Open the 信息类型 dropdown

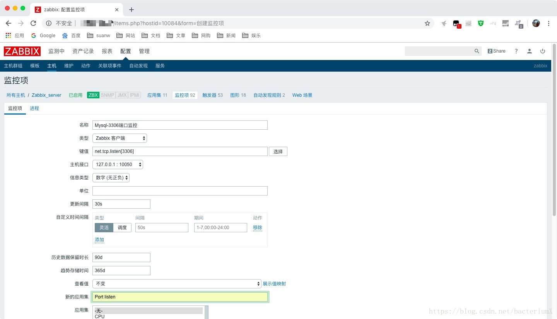coord(111,178)
